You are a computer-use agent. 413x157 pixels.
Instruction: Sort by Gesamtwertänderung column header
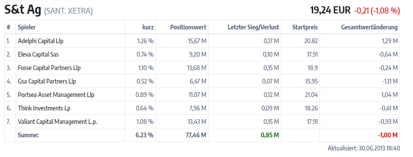coord(369,27)
